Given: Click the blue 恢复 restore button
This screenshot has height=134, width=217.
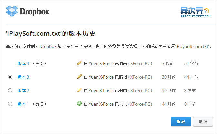Looking at the screenshot, I should pos(181,121).
